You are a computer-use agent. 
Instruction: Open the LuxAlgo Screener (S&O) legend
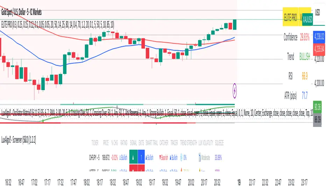coord(19,140)
